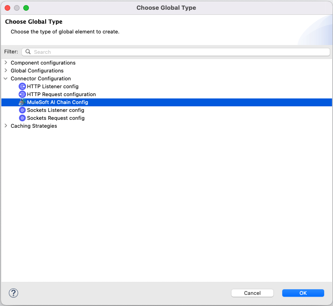
Task: Click the HTTP Listener config icon
Action: [22, 86]
